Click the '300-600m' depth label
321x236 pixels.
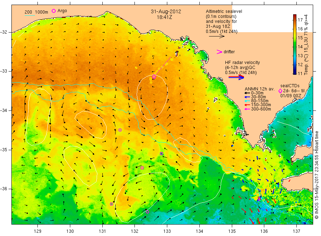pos(261,109)
